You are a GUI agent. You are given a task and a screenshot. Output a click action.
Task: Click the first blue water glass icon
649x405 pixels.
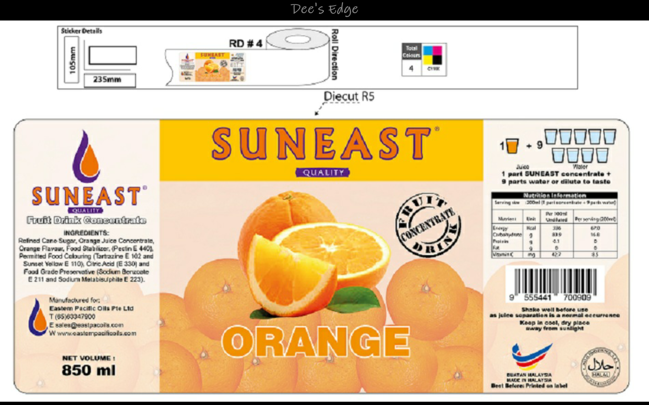click(551, 137)
